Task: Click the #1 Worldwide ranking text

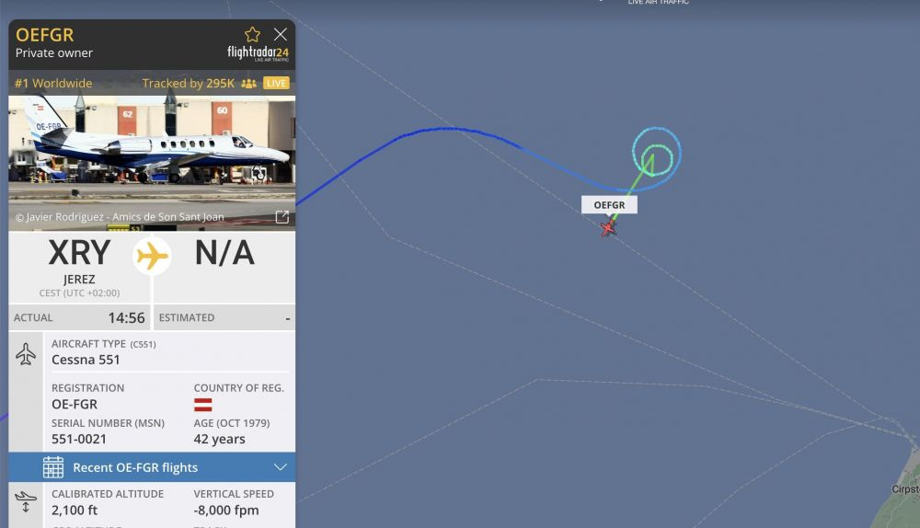Action: click(53, 84)
